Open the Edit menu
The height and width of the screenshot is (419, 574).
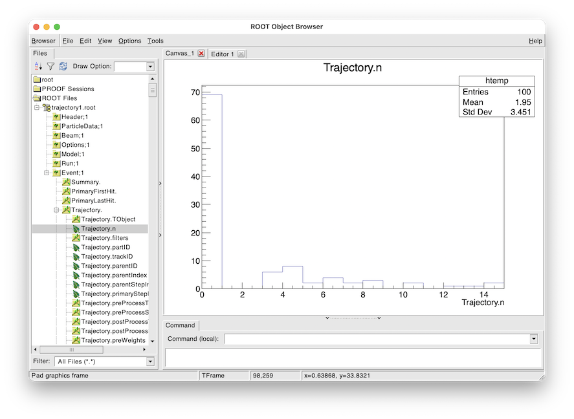85,41
